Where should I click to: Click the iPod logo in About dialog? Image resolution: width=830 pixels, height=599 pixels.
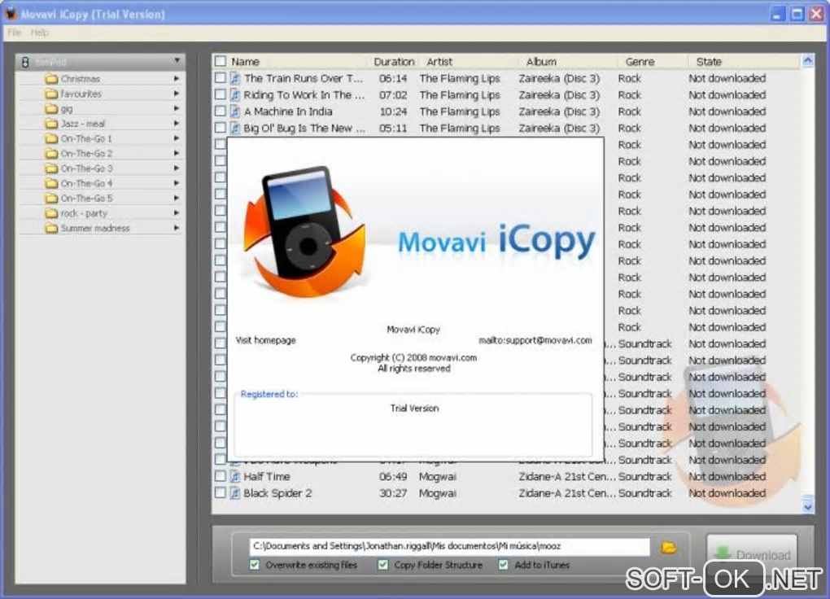[304, 232]
